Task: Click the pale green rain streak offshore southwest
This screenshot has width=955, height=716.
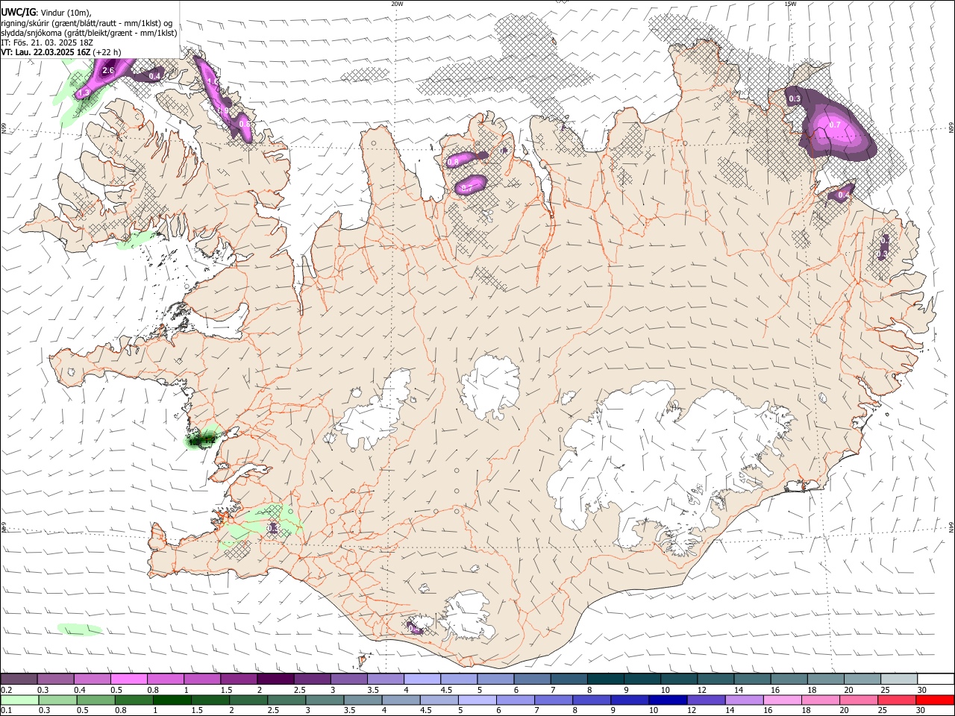Action: [80, 629]
